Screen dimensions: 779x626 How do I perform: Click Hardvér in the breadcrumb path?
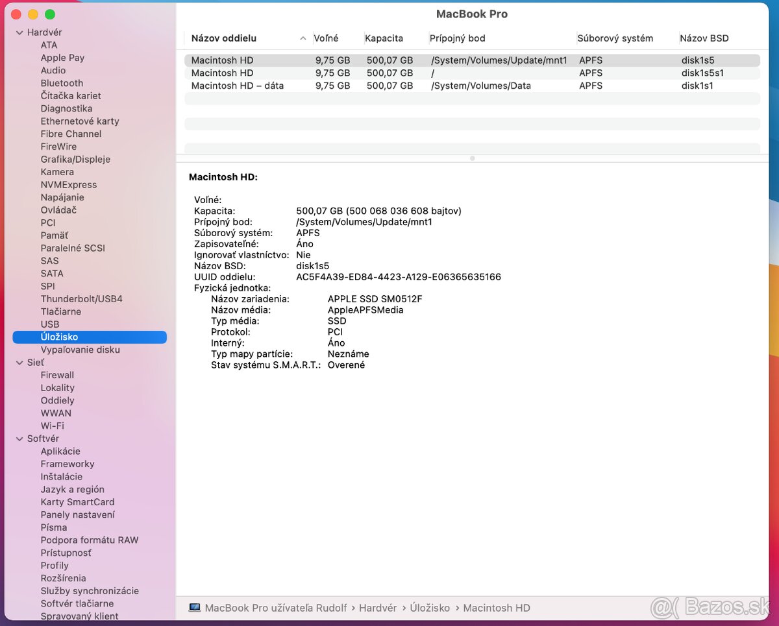tap(378, 608)
